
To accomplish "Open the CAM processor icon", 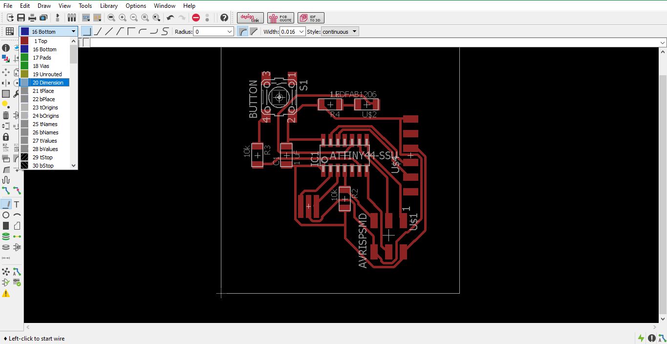I will tap(43, 18).
